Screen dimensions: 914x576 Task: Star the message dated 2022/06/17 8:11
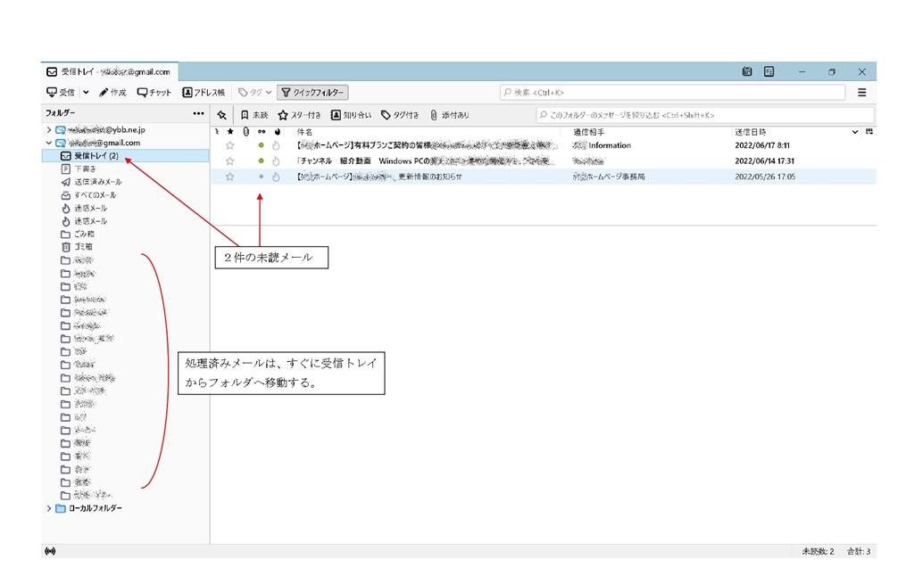click(x=229, y=145)
